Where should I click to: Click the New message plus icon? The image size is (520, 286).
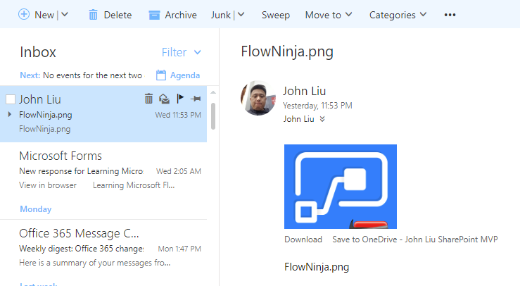pyautogui.click(x=24, y=15)
